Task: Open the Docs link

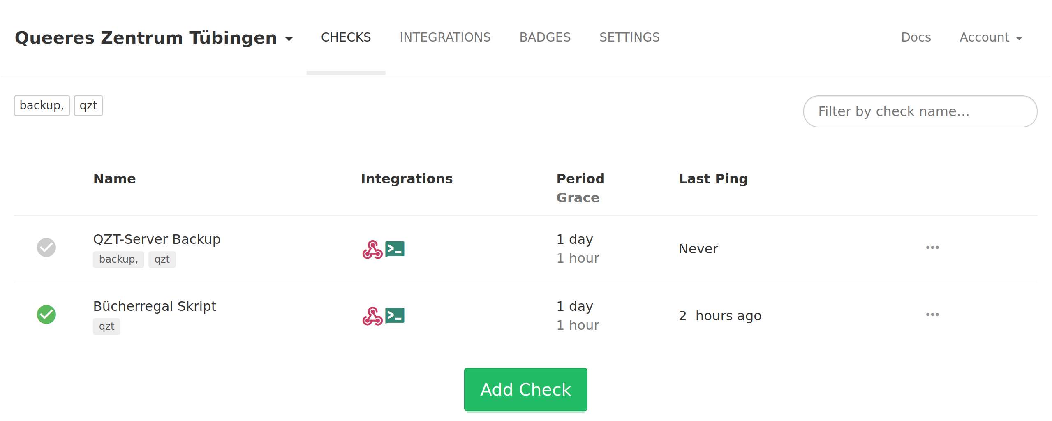Action: coord(916,37)
